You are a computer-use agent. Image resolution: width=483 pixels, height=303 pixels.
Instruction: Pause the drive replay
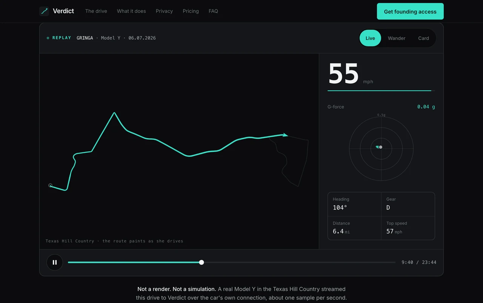55,262
